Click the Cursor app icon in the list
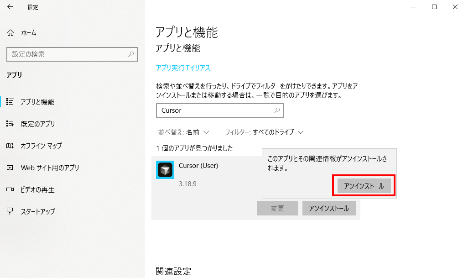The image size is (463, 278). point(165,170)
